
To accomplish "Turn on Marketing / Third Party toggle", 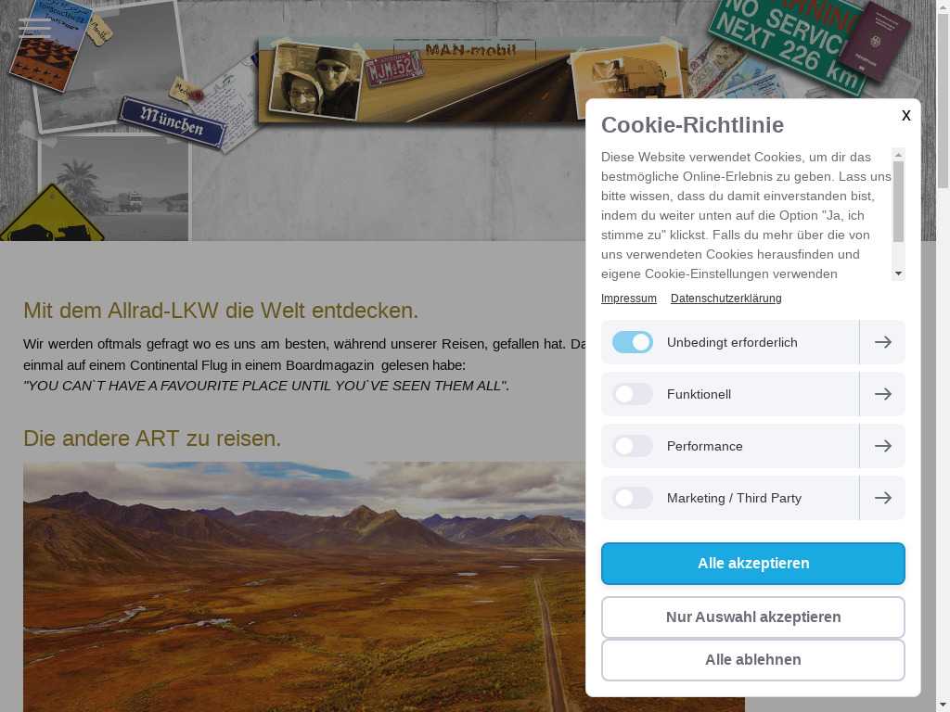I will (x=633, y=498).
